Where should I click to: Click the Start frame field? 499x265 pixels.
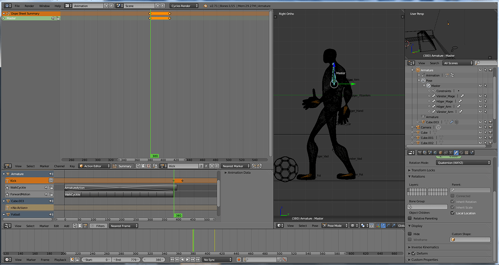point(97,260)
